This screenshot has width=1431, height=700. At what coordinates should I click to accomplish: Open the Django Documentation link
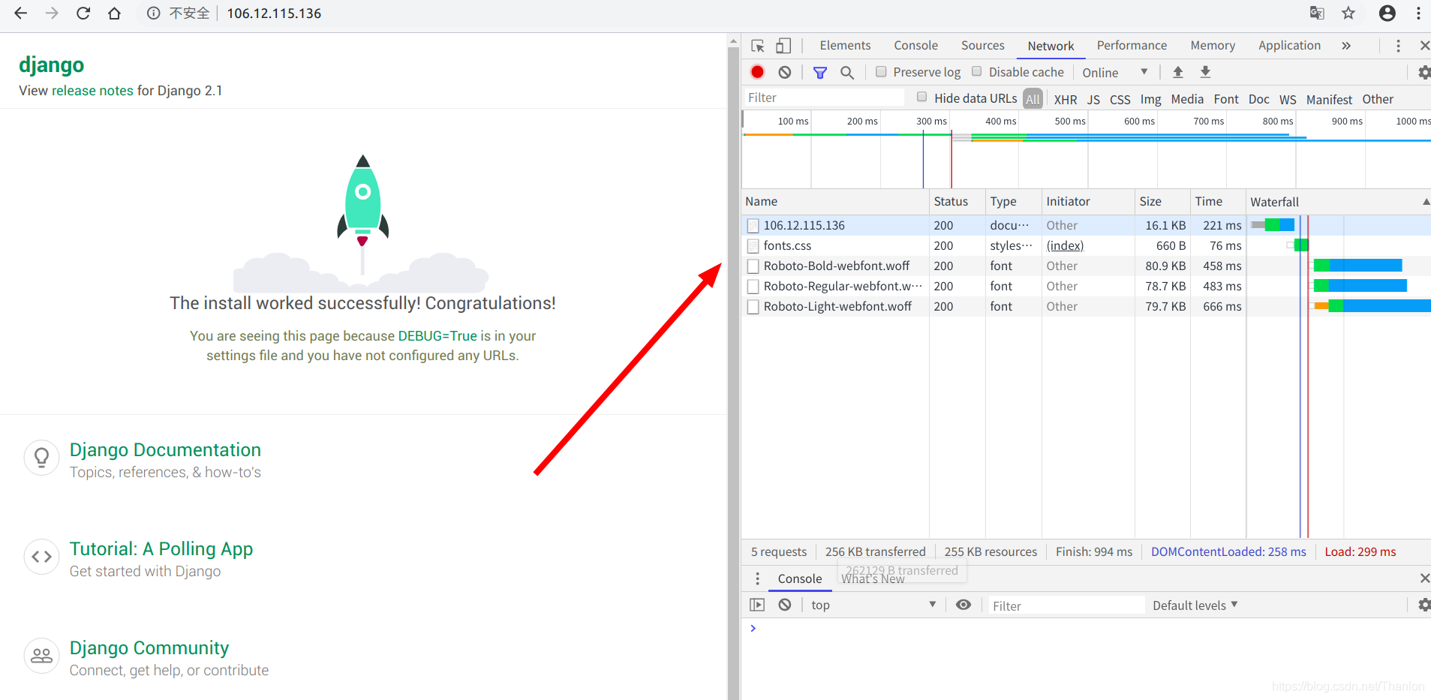click(165, 450)
